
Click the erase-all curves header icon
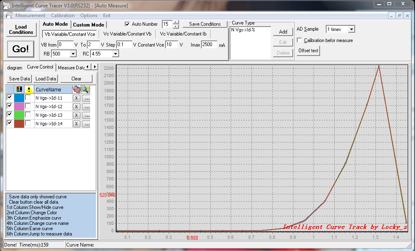point(77,89)
